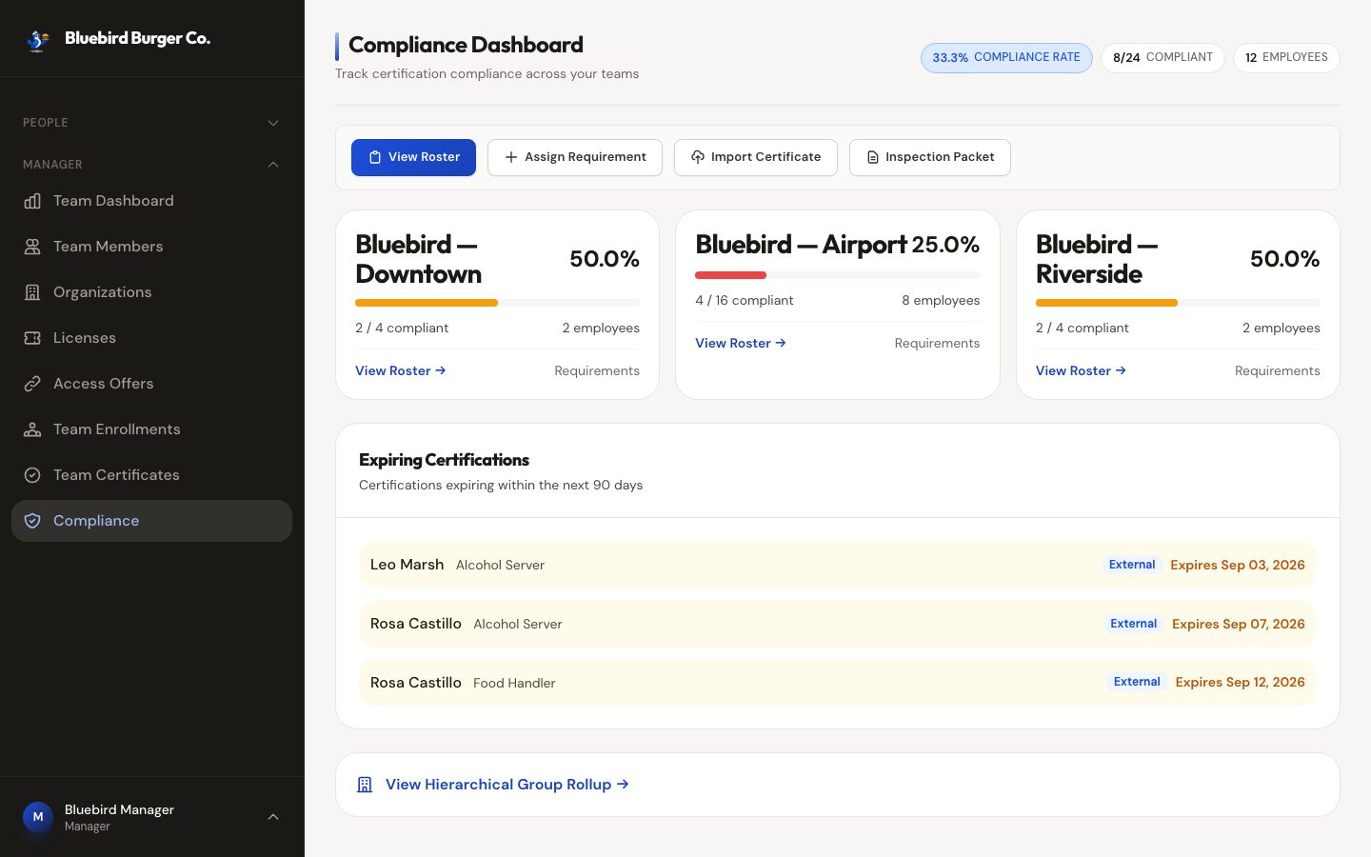1371x857 pixels.
Task: Open View Roster for Bluebird — Riverside
Action: [x=1081, y=370]
